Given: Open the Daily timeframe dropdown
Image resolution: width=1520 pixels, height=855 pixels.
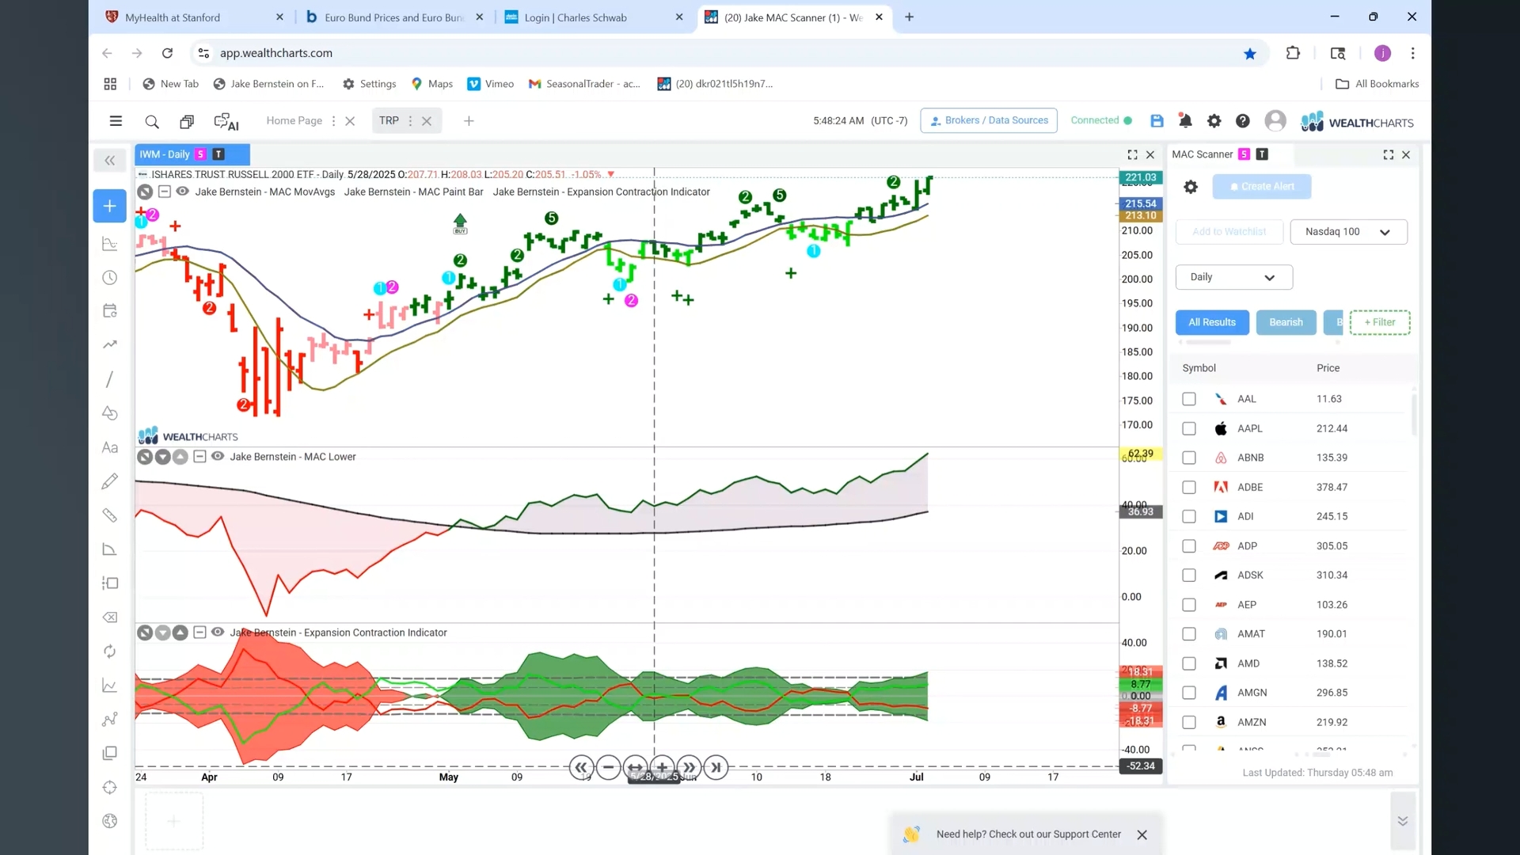Looking at the screenshot, I should 1233,277.
